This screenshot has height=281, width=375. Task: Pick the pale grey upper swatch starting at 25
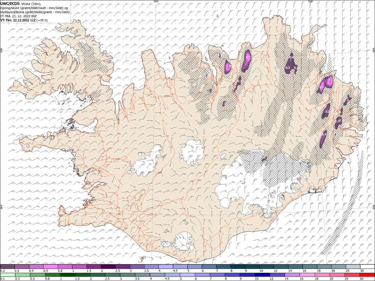pyautogui.click(x=353, y=267)
